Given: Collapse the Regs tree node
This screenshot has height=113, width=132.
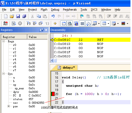Looking at the screenshot, I should pyautogui.click(x=3, y=41).
